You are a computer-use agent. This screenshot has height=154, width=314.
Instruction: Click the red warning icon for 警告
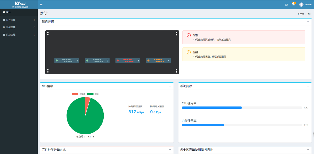coord(189,35)
